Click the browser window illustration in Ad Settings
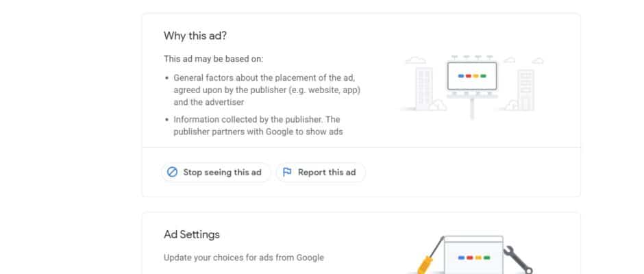This screenshot has width=644, height=274. pyautogui.click(x=473, y=256)
